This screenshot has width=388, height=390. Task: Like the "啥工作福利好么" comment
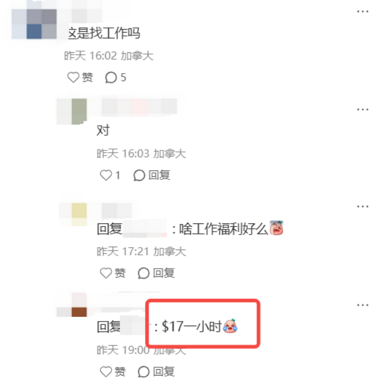pyautogui.click(x=113, y=273)
